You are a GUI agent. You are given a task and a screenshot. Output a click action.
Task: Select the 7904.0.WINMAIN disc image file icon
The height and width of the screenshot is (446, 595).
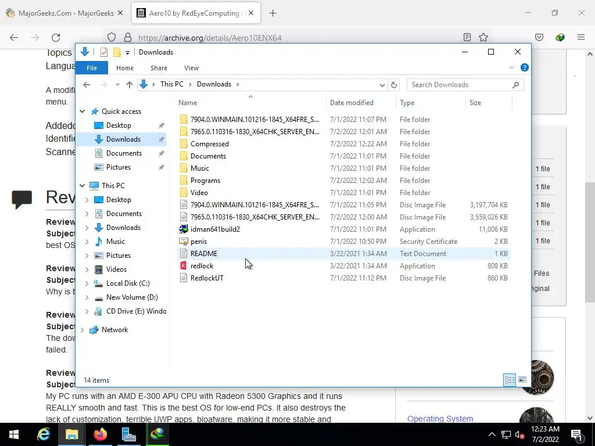184,205
